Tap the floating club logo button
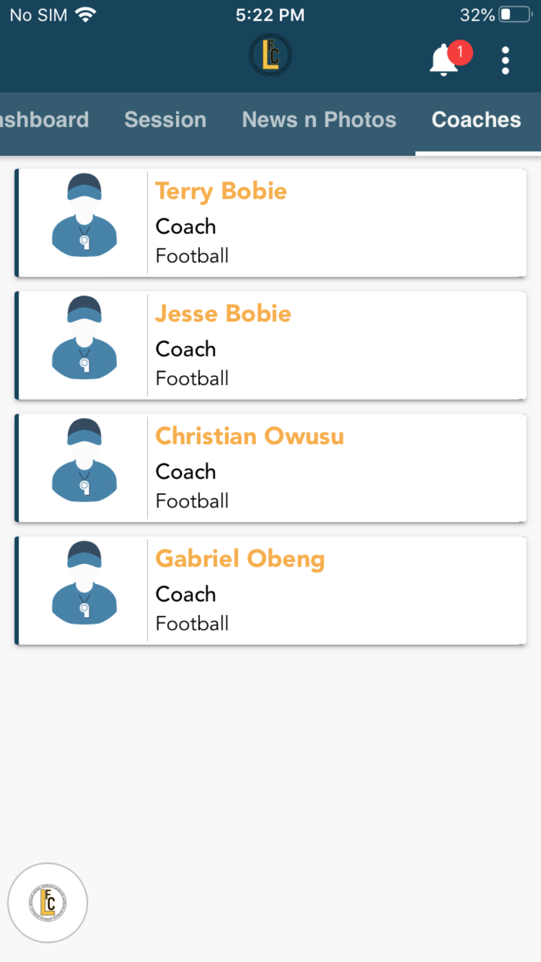Image resolution: width=541 pixels, height=962 pixels. coord(48,902)
